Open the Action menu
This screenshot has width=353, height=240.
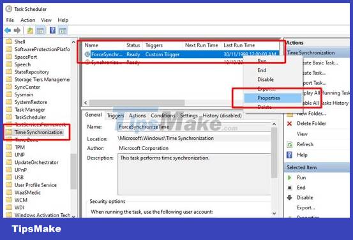pyautogui.click(x=28, y=20)
